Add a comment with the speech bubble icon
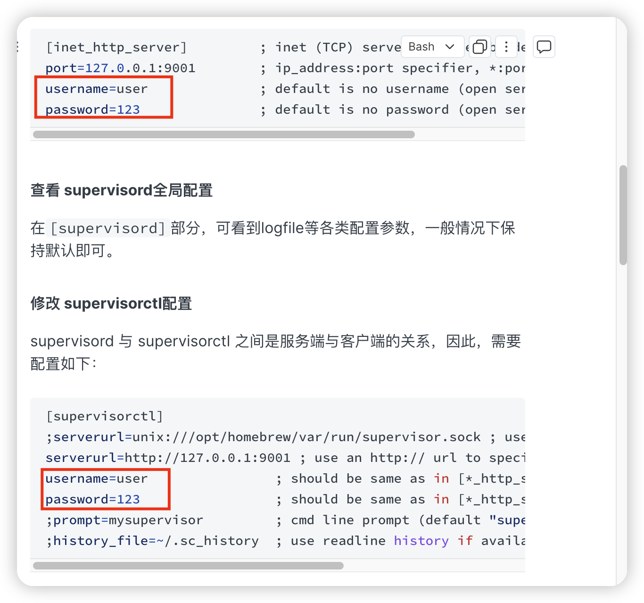 [x=544, y=47]
